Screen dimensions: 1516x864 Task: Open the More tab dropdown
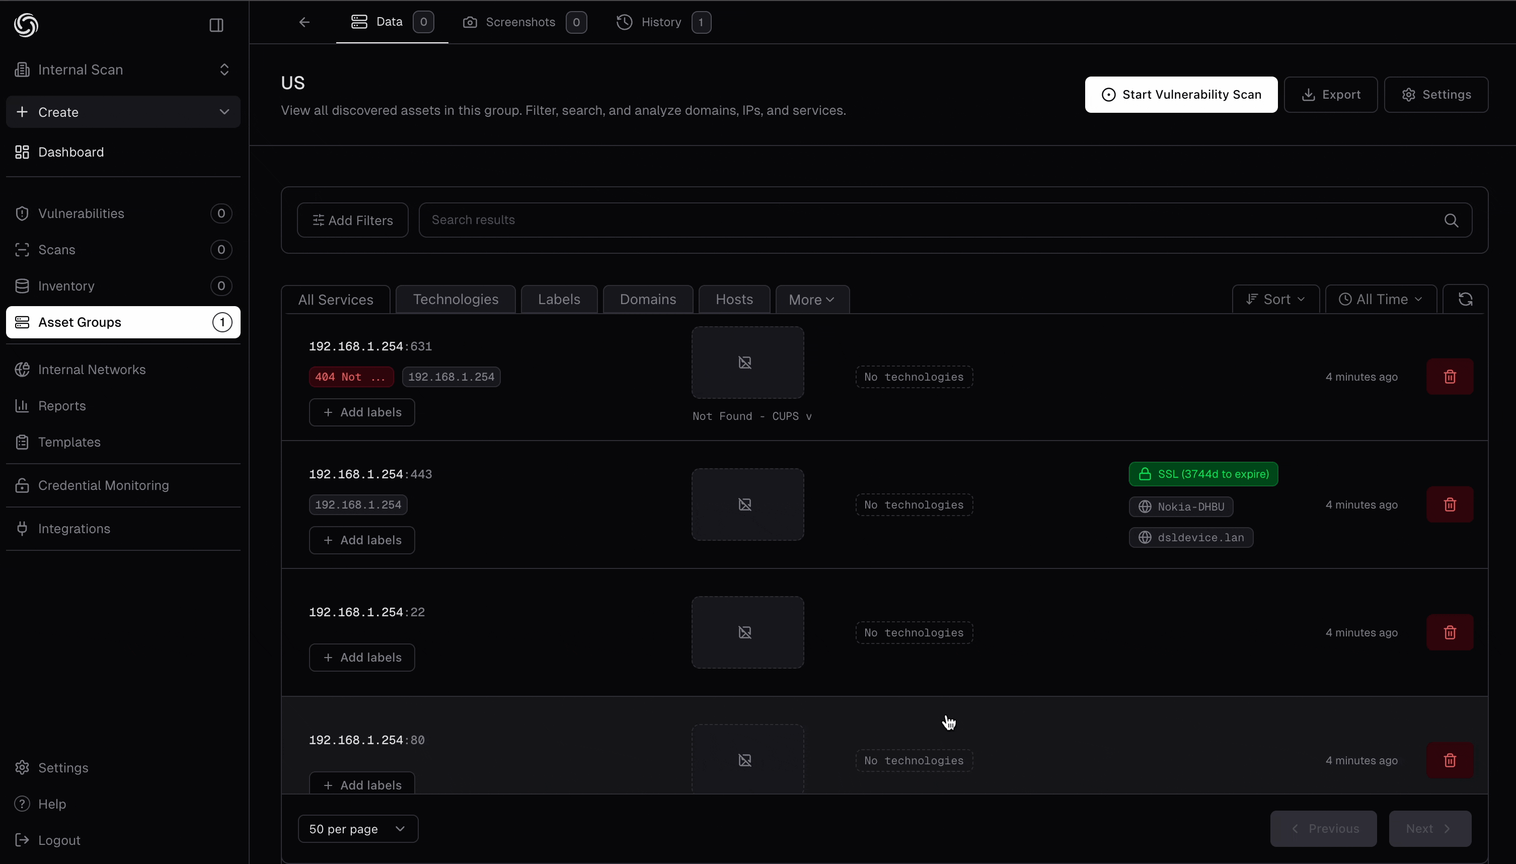tap(812, 300)
